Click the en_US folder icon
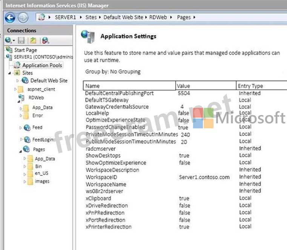 coord(30,174)
